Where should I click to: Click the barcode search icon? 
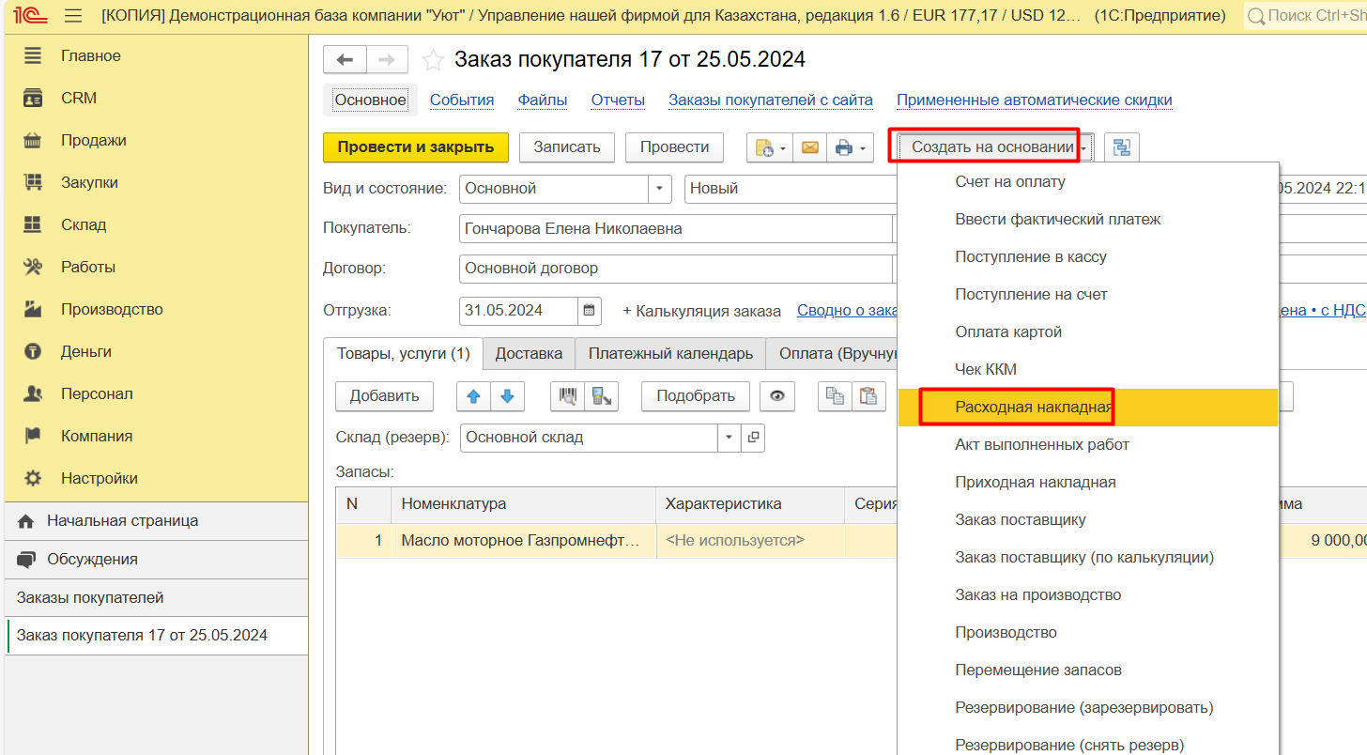567,396
